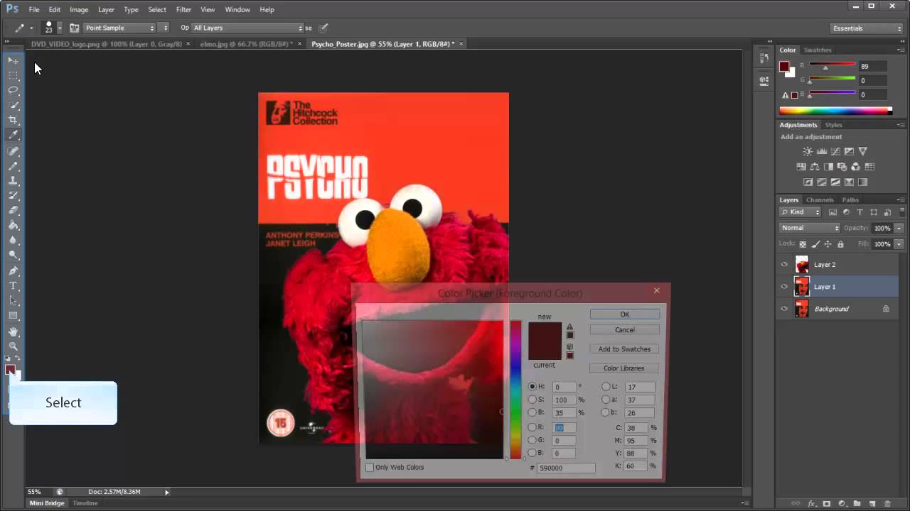
Task: Confirm color with OK button
Action: [x=625, y=314]
